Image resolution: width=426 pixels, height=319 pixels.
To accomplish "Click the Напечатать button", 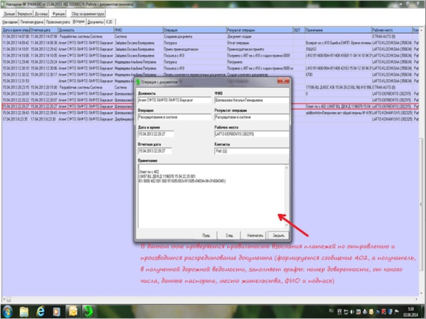I will click(255, 236).
